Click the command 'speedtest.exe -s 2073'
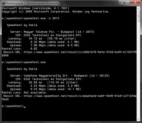The width and height of the screenshot is (142, 123). pyautogui.click(x=41, y=18)
